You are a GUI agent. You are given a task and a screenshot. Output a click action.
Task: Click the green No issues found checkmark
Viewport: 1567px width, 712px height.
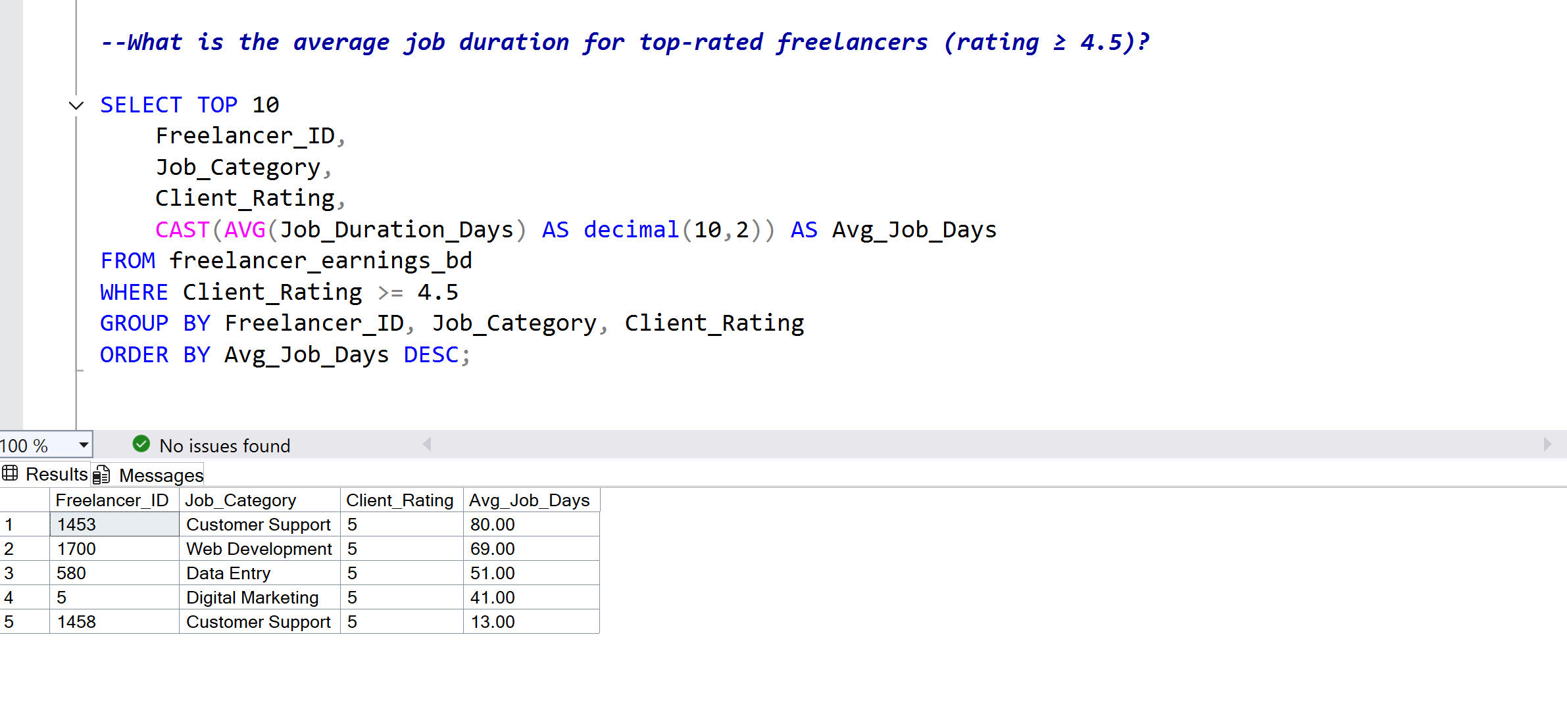pos(141,444)
